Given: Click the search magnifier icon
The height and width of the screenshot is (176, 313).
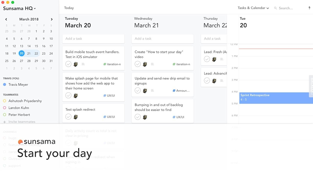Looking at the screenshot, I should click(276, 8).
